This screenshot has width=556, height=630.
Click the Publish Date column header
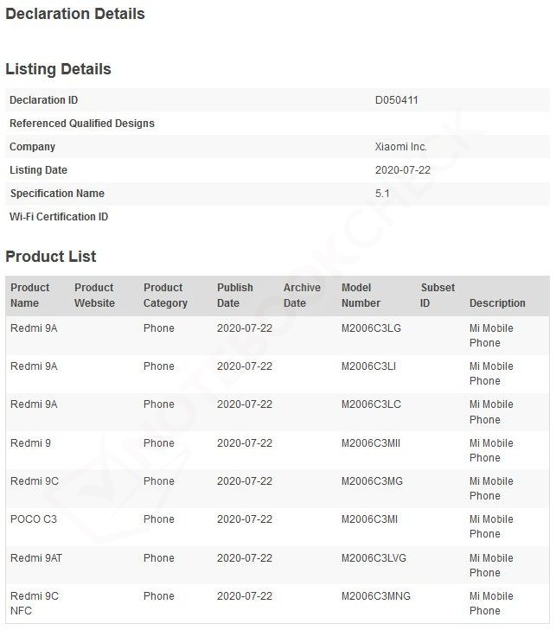coord(235,296)
